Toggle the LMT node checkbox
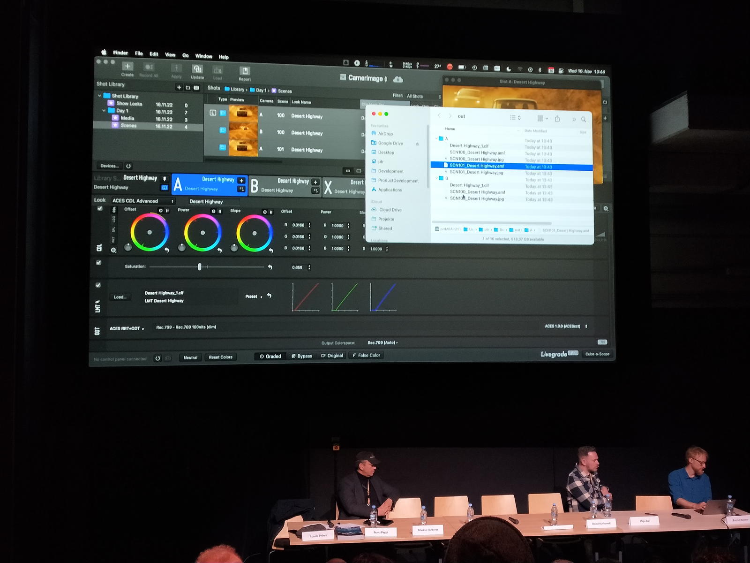Screen dimensions: 750x563 98,285
